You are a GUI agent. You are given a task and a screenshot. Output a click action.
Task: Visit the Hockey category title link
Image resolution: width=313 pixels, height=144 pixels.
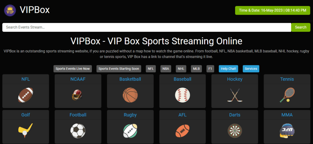(x=235, y=79)
